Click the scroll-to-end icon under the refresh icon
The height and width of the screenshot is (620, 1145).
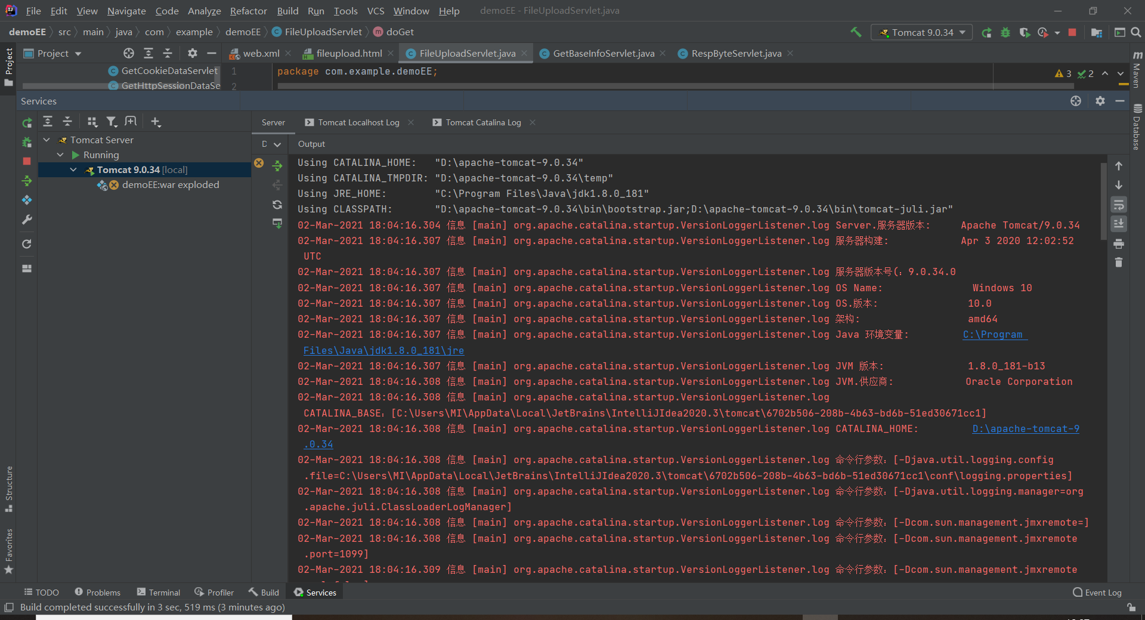coord(277,223)
